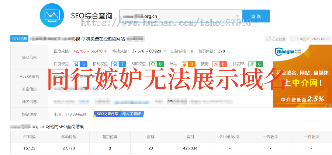
Task: Click the 备案信息 row label
Action: pyautogui.click(x=29, y=89)
